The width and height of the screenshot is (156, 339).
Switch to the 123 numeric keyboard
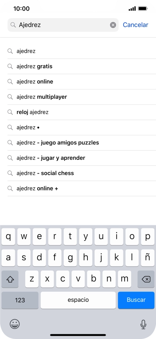click(x=20, y=300)
